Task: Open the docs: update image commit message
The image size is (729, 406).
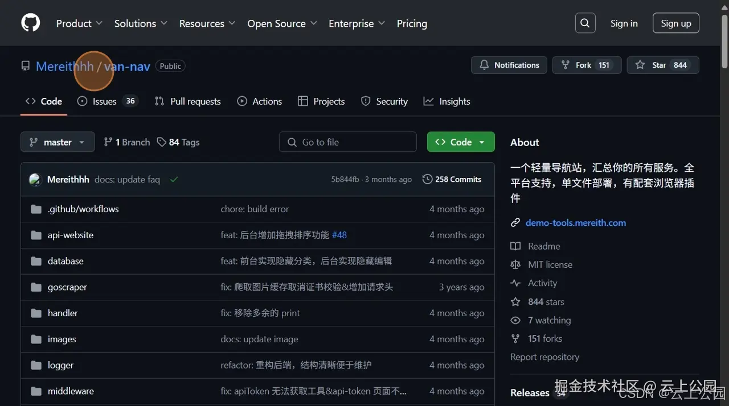Action: point(259,339)
